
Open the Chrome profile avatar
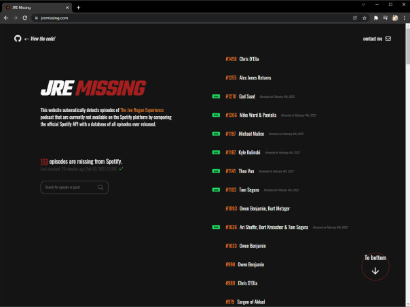point(395,18)
